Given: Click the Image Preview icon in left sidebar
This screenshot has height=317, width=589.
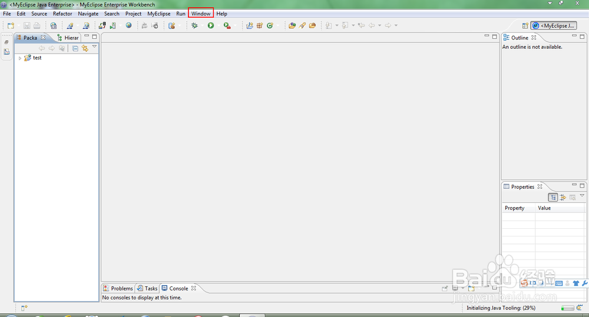Looking at the screenshot, I should tap(6, 52).
